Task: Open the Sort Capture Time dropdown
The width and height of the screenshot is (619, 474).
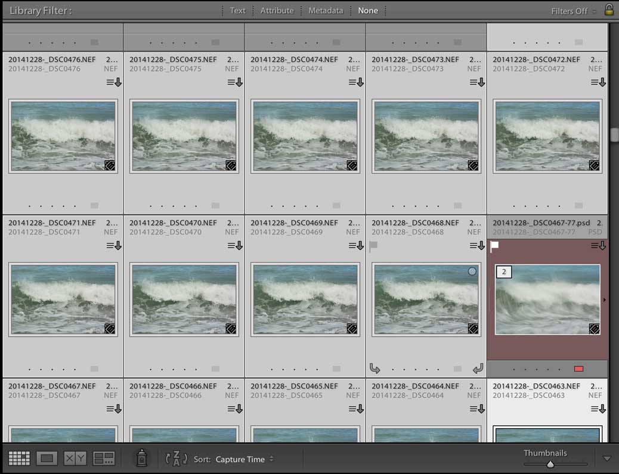Action: [x=244, y=459]
